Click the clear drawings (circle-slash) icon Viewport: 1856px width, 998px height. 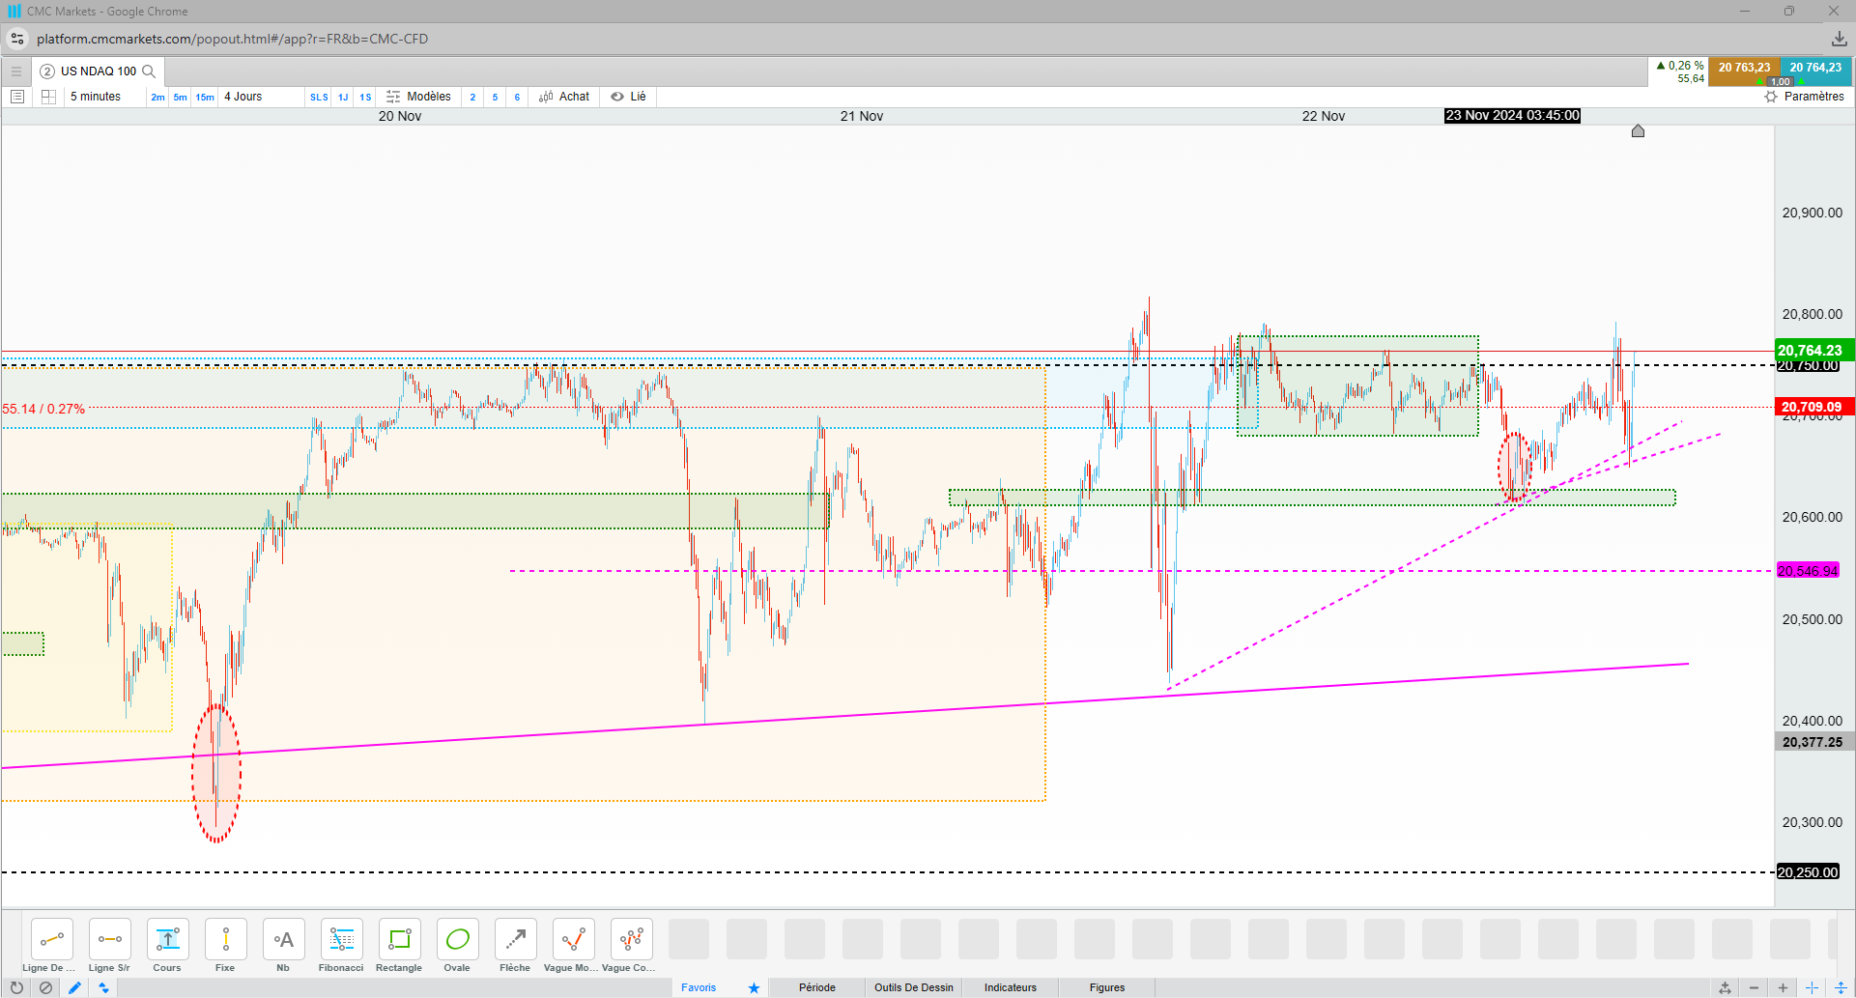point(45,987)
